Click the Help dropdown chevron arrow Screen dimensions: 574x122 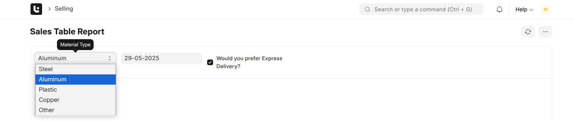point(531,10)
